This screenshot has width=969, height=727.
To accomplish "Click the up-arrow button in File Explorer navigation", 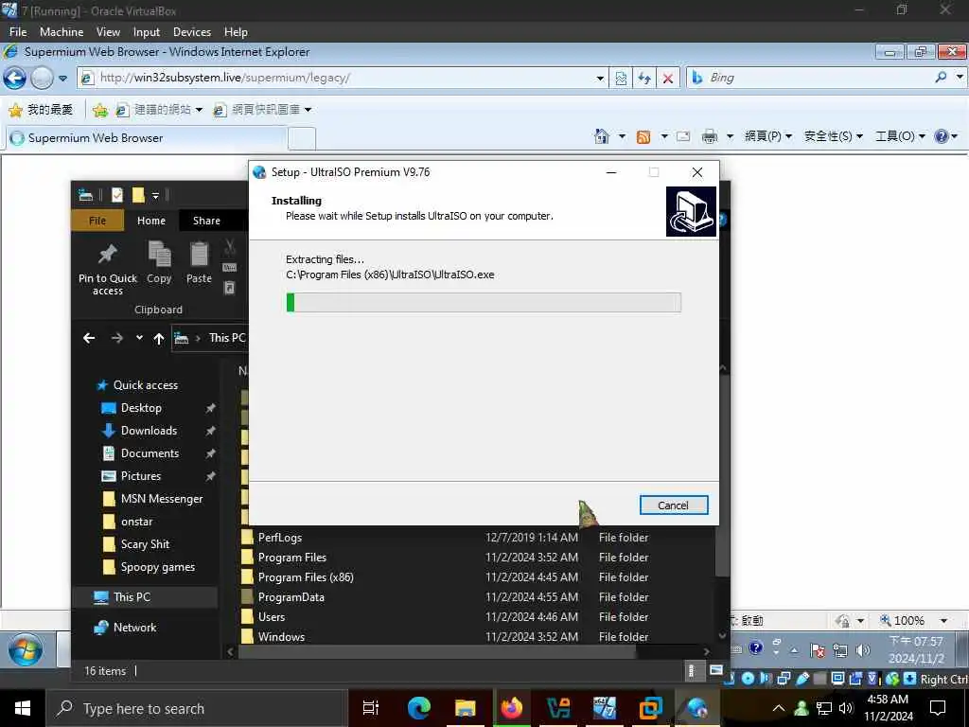I will coord(159,338).
